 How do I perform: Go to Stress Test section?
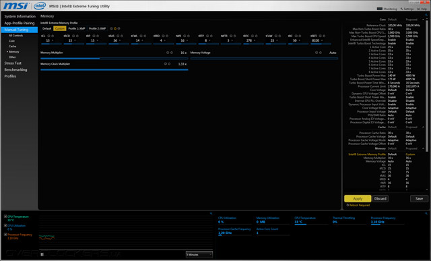pyautogui.click(x=13, y=63)
